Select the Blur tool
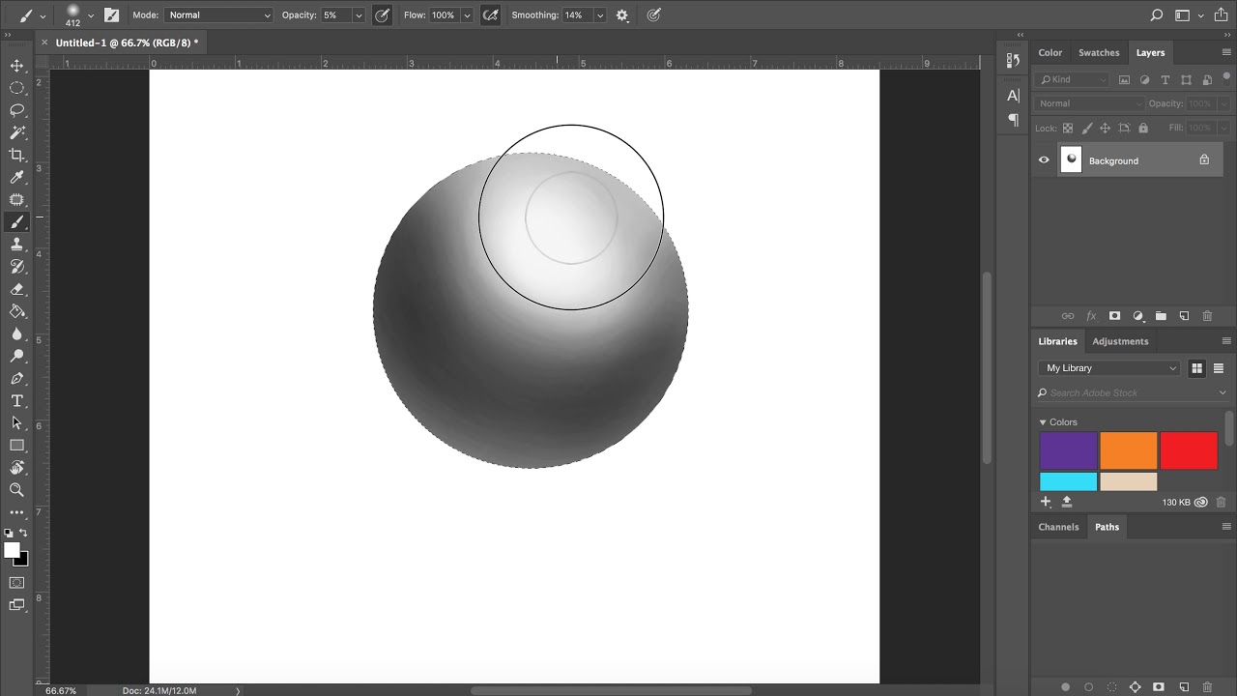This screenshot has height=696, width=1237. click(x=16, y=333)
